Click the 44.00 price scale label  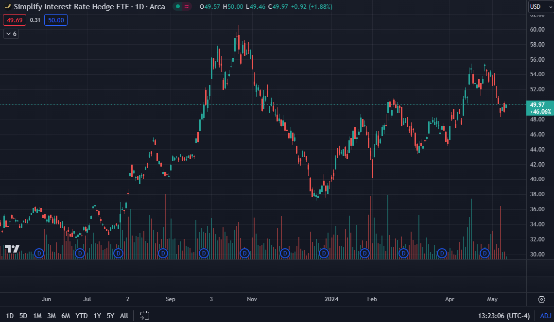537,150
